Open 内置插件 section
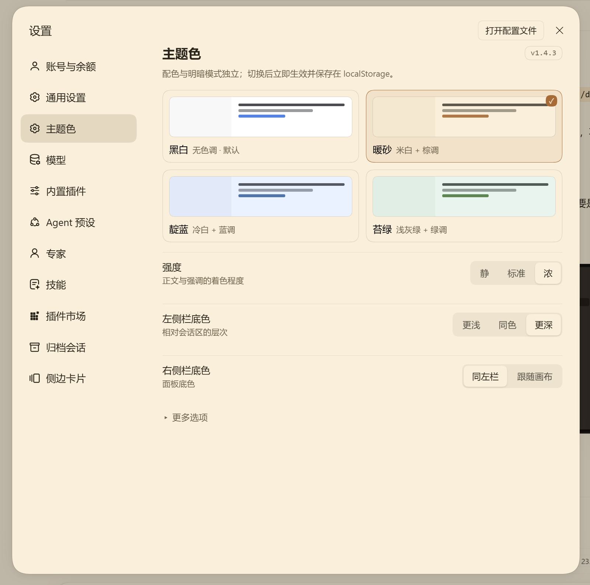This screenshot has width=590, height=585. (x=78, y=191)
